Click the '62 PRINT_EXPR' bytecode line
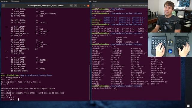The width and height of the screenshot is (192, 108). coord(18,67)
